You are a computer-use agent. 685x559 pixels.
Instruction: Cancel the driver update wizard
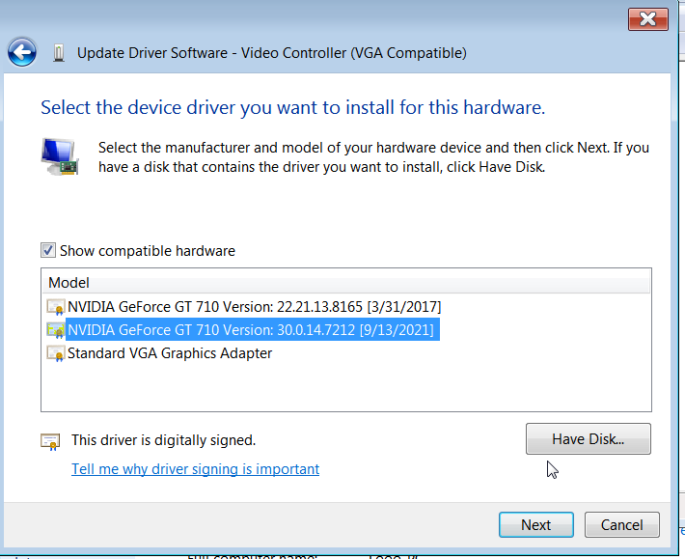(621, 524)
